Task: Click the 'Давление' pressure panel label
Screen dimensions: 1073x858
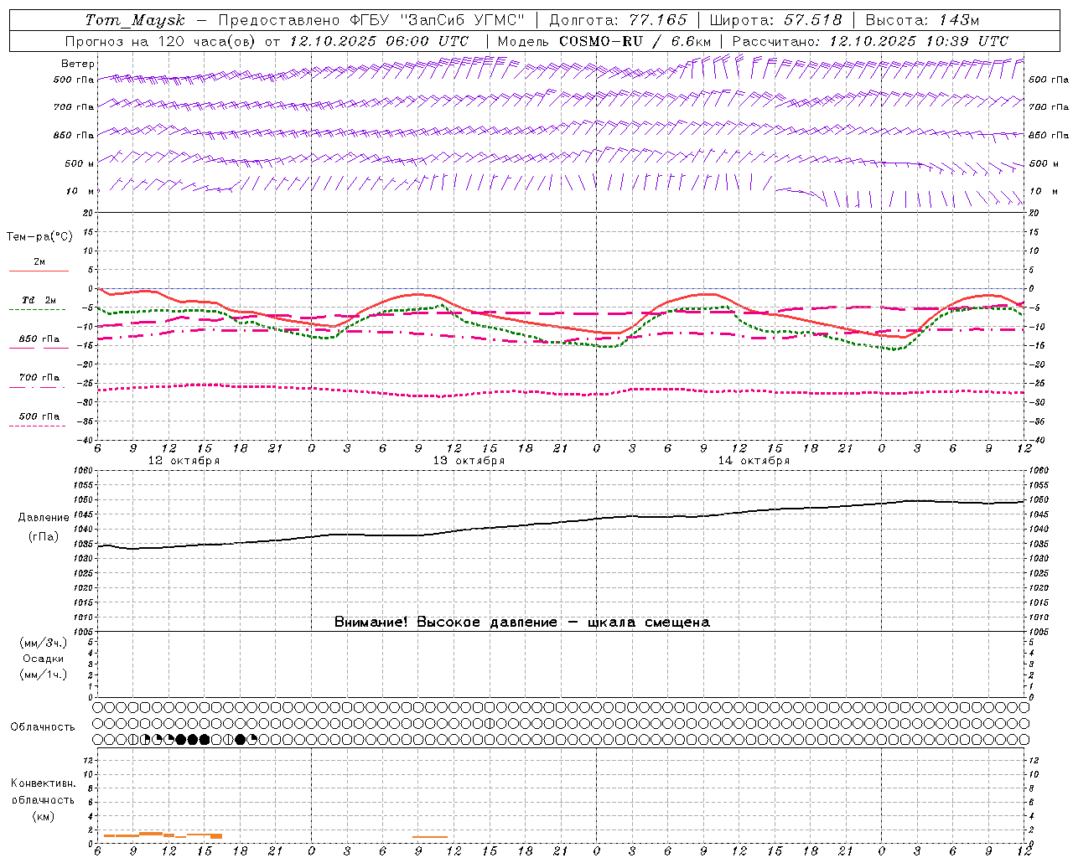Action: click(x=44, y=518)
